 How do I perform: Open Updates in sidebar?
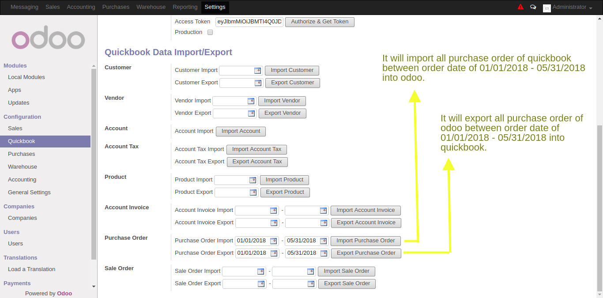pos(19,103)
